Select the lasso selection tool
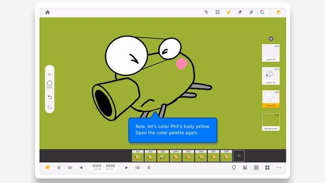Viewport: 325px width, 183px height. [x=206, y=12]
